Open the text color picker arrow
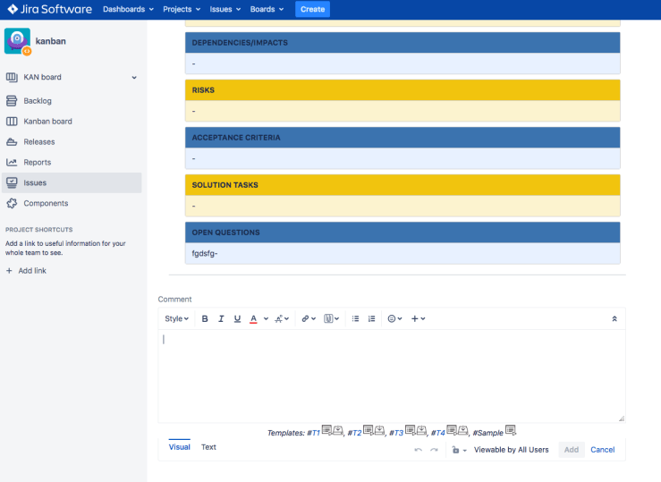This screenshot has width=661, height=482. (x=266, y=318)
